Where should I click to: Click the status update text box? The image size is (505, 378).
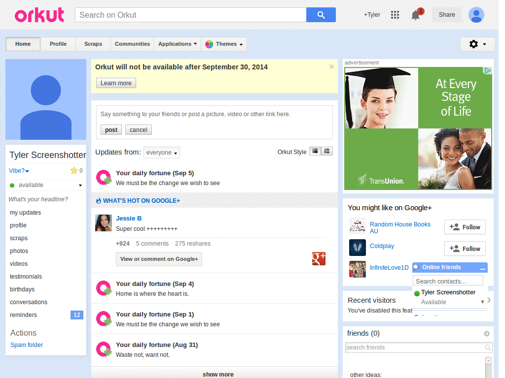coord(214,114)
